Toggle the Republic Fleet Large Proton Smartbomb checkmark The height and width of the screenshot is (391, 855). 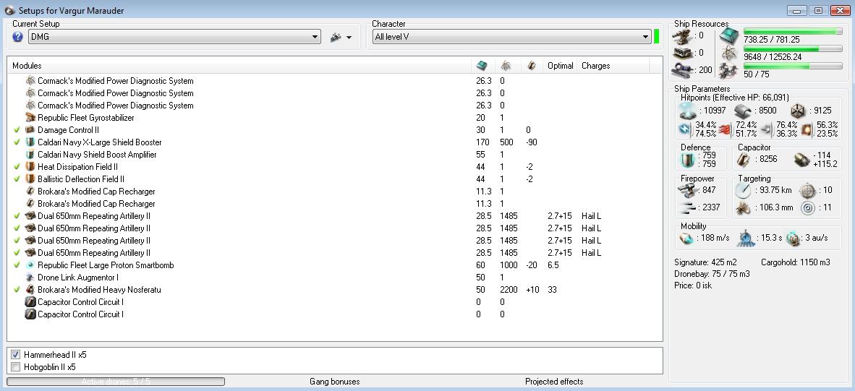pos(17,265)
